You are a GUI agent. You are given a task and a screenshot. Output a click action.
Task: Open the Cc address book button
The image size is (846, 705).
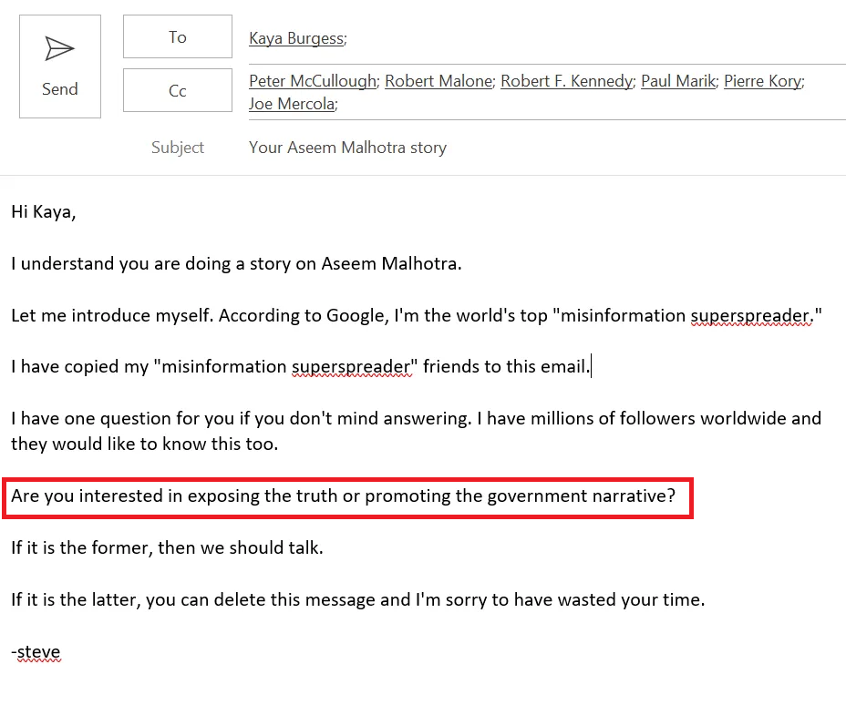click(x=178, y=90)
